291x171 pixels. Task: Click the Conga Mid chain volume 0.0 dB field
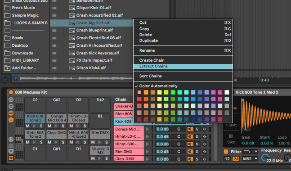pos(162,129)
